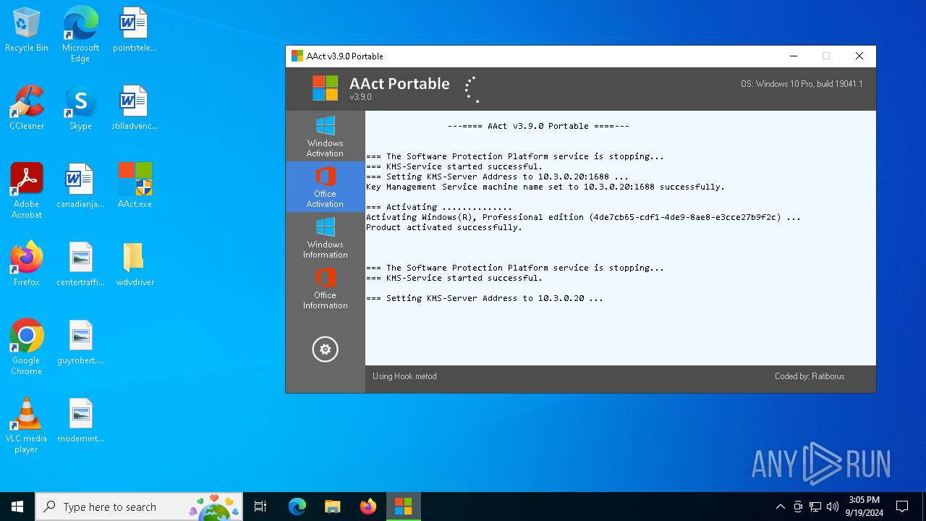Viewport: 926px width, 521px height.
Task: Open centertraffi image file on desktop
Action: click(x=80, y=264)
